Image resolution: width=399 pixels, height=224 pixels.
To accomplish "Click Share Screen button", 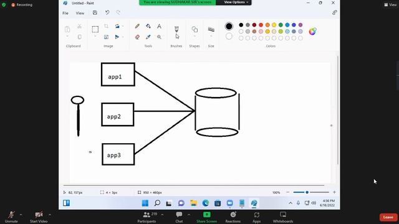I will pyautogui.click(x=206, y=217).
